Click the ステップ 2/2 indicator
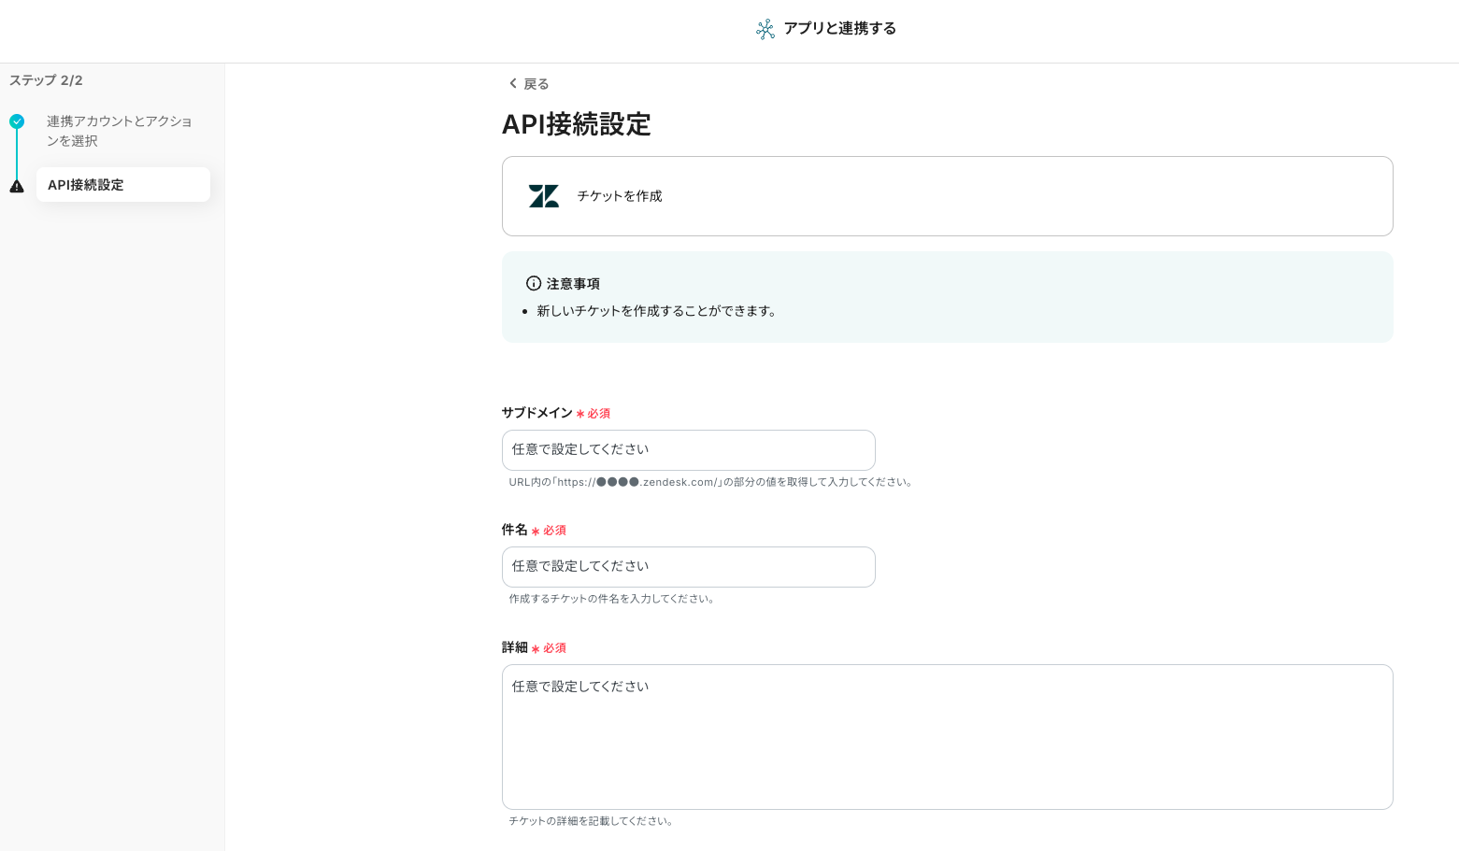 [x=46, y=80]
